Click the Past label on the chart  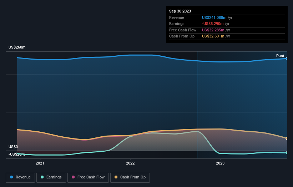point(280,56)
